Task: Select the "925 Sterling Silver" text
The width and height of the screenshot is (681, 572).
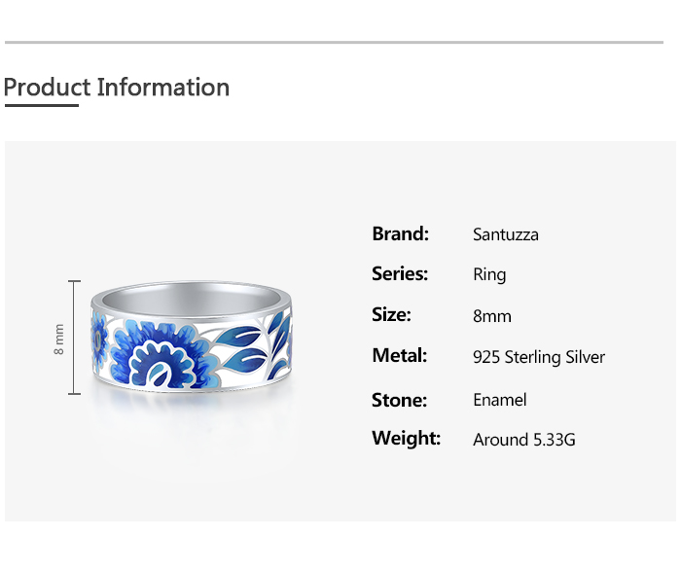Action: click(539, 357)
